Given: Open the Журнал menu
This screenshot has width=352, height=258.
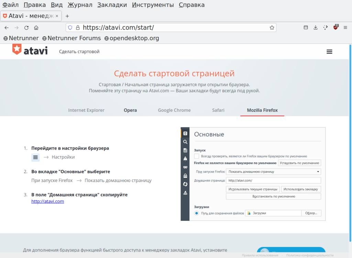Looking at the screenshot, I should [x=80, y=5].
